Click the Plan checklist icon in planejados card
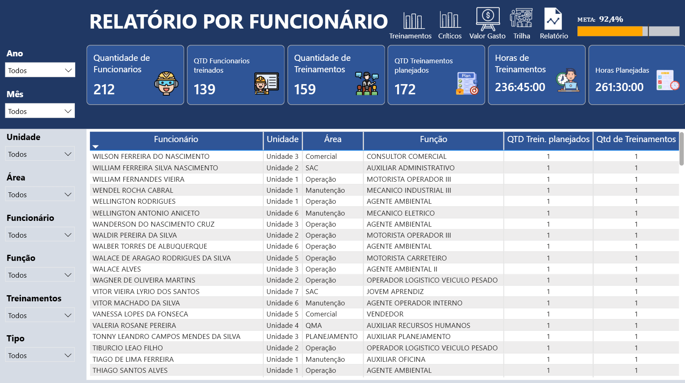 (467, 84)
